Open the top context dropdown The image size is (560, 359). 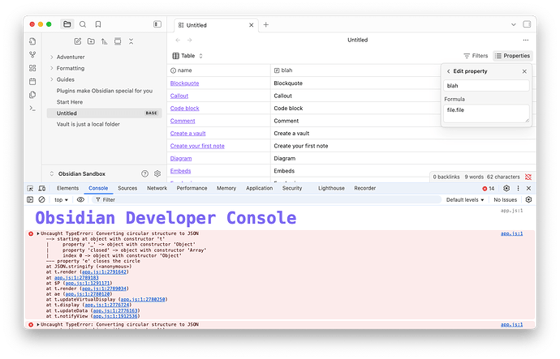tap(61, 200)
